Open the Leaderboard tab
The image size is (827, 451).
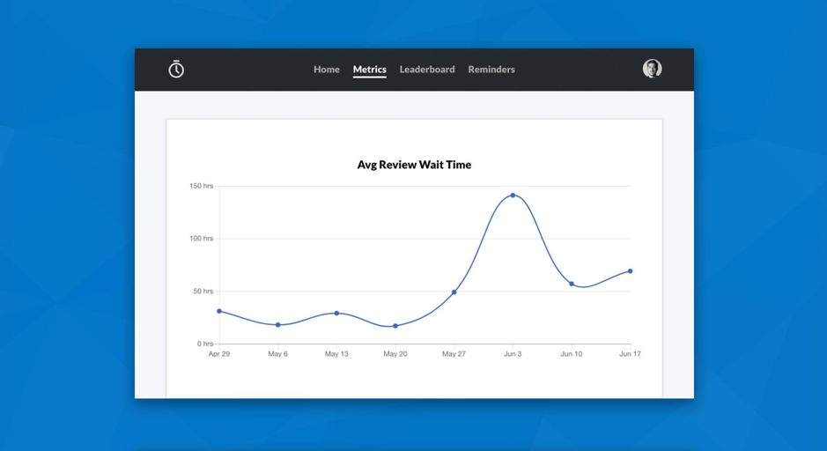point(427,69)
